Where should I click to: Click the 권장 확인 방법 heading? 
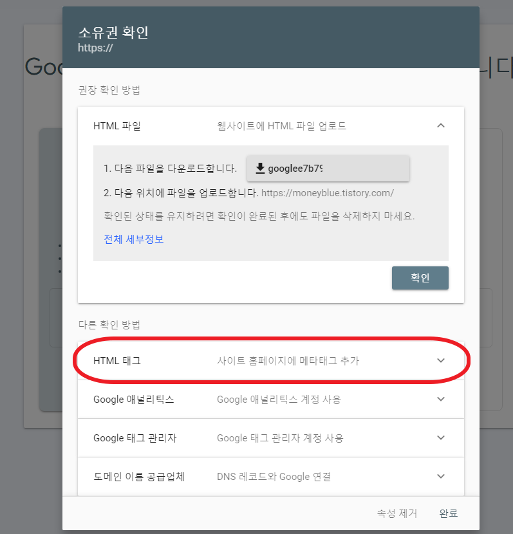click(109, 90)
